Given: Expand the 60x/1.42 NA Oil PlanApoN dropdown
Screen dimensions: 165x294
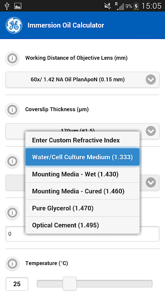Looking at the screenshot, I should point(82,79).
